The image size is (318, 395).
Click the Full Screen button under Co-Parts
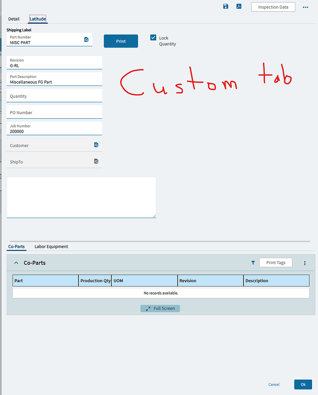pos(160,308)
